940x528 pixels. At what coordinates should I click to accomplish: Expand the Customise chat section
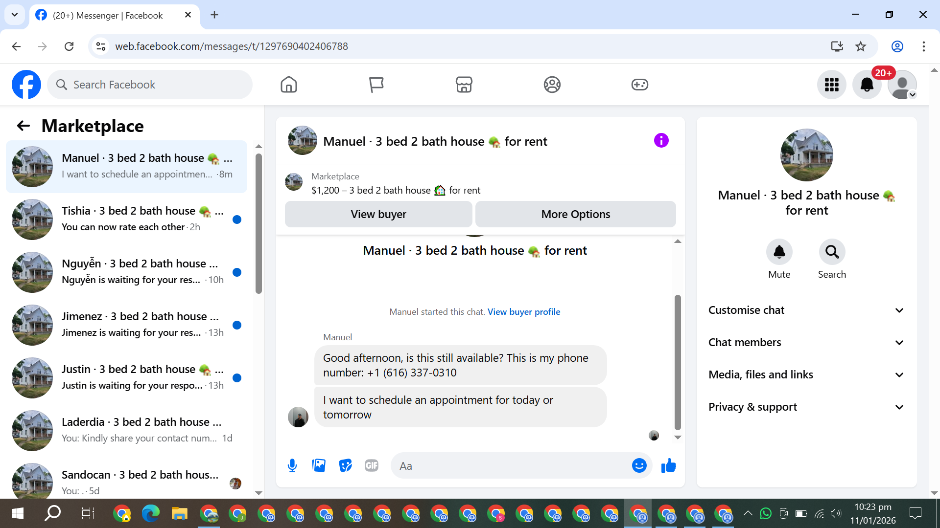pos(806,310)
